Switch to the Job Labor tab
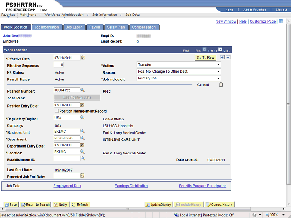Viewport: 291px width, 218px height. [74, 27]
